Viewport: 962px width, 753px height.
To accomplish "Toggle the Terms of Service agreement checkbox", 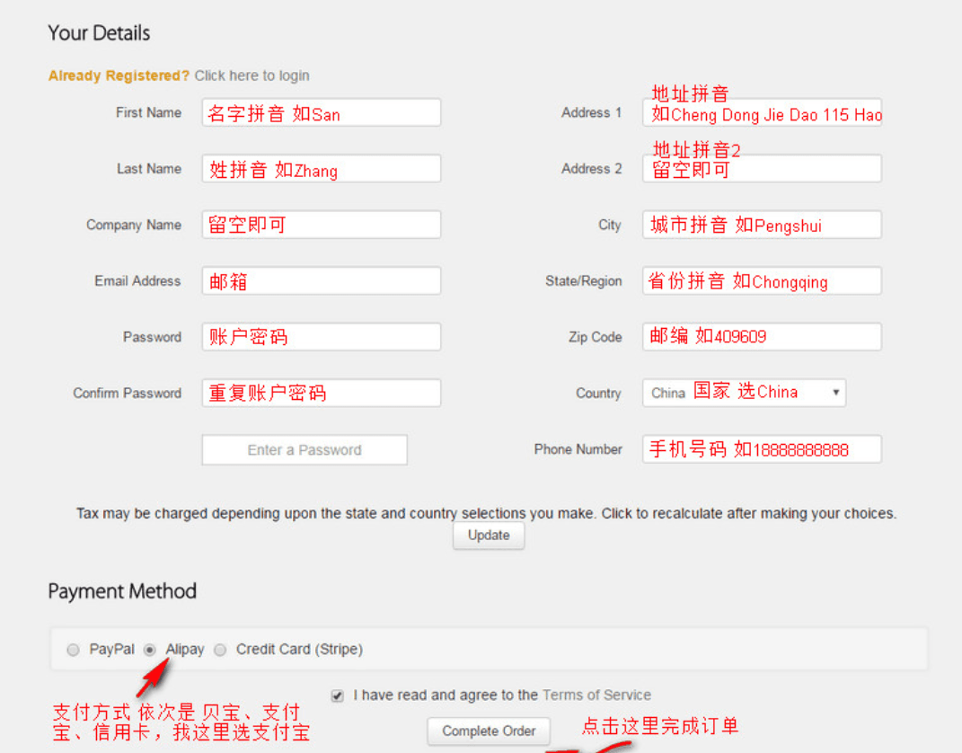I will (x=338, y=695).
